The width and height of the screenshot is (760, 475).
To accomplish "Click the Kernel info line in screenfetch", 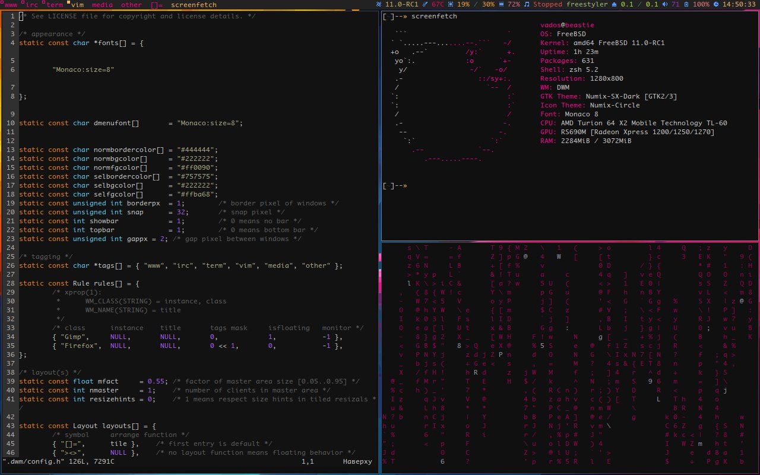I will (x=602, y=43).
